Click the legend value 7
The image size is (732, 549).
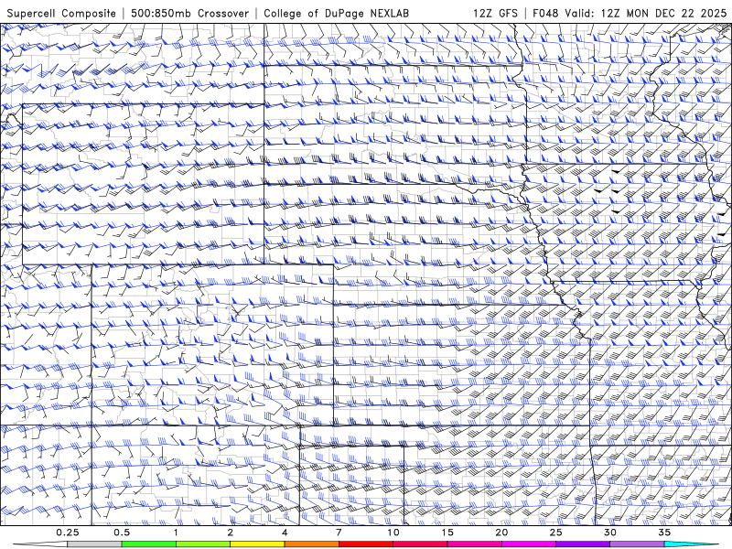pyautogui.click(x=339, y=533)
